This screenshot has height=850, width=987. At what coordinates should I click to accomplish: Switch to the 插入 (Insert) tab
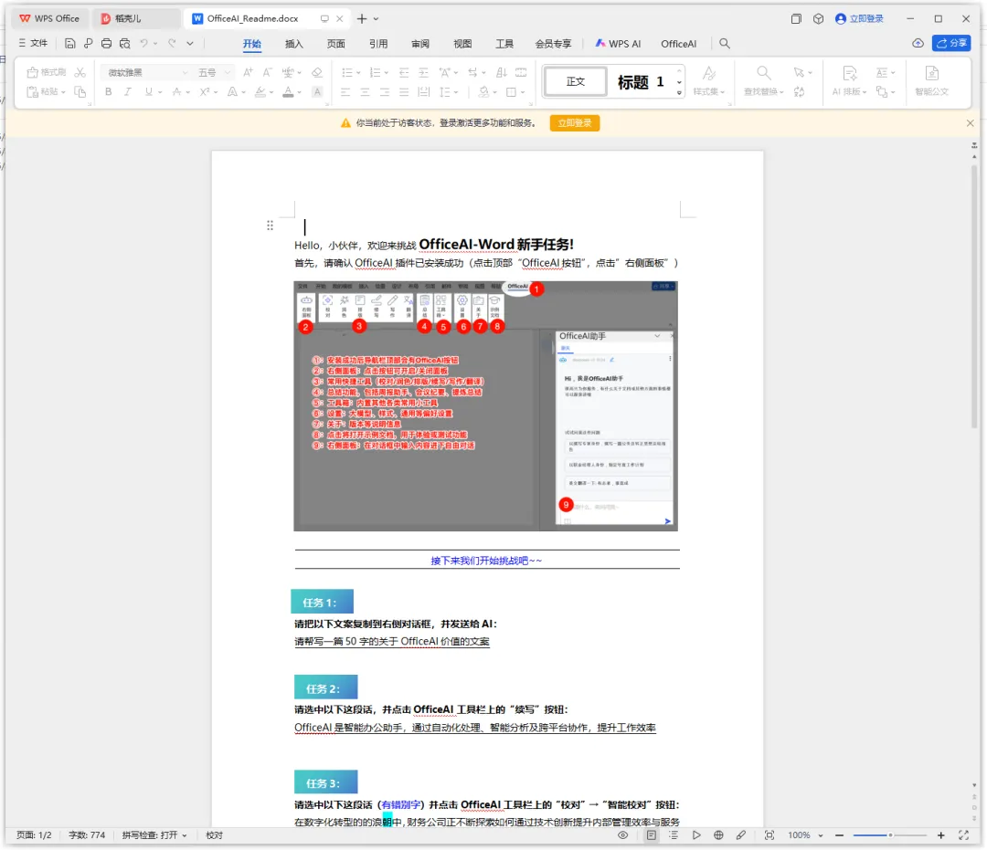pyautogui.click(x=294, y=44)
